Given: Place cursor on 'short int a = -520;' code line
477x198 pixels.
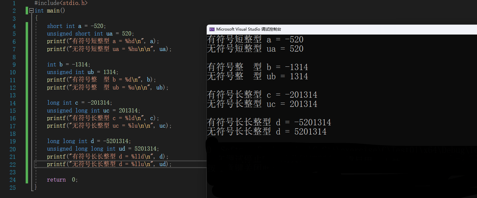Looking at the screenshot, I should [76, 26].
